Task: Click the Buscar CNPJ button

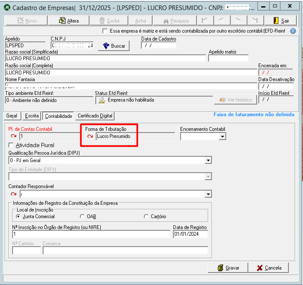Action: coord(114,46)
